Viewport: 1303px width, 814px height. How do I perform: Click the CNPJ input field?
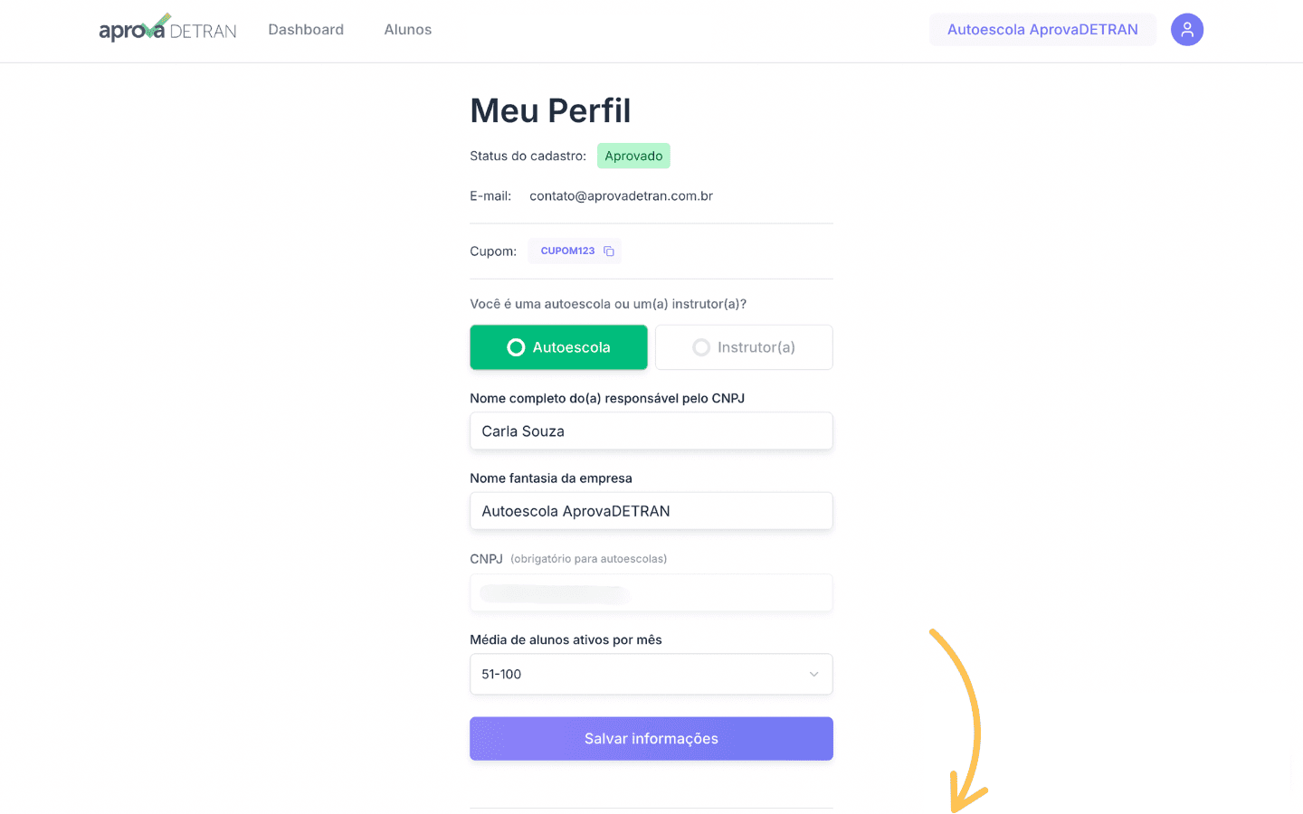(x=651, y=593)
